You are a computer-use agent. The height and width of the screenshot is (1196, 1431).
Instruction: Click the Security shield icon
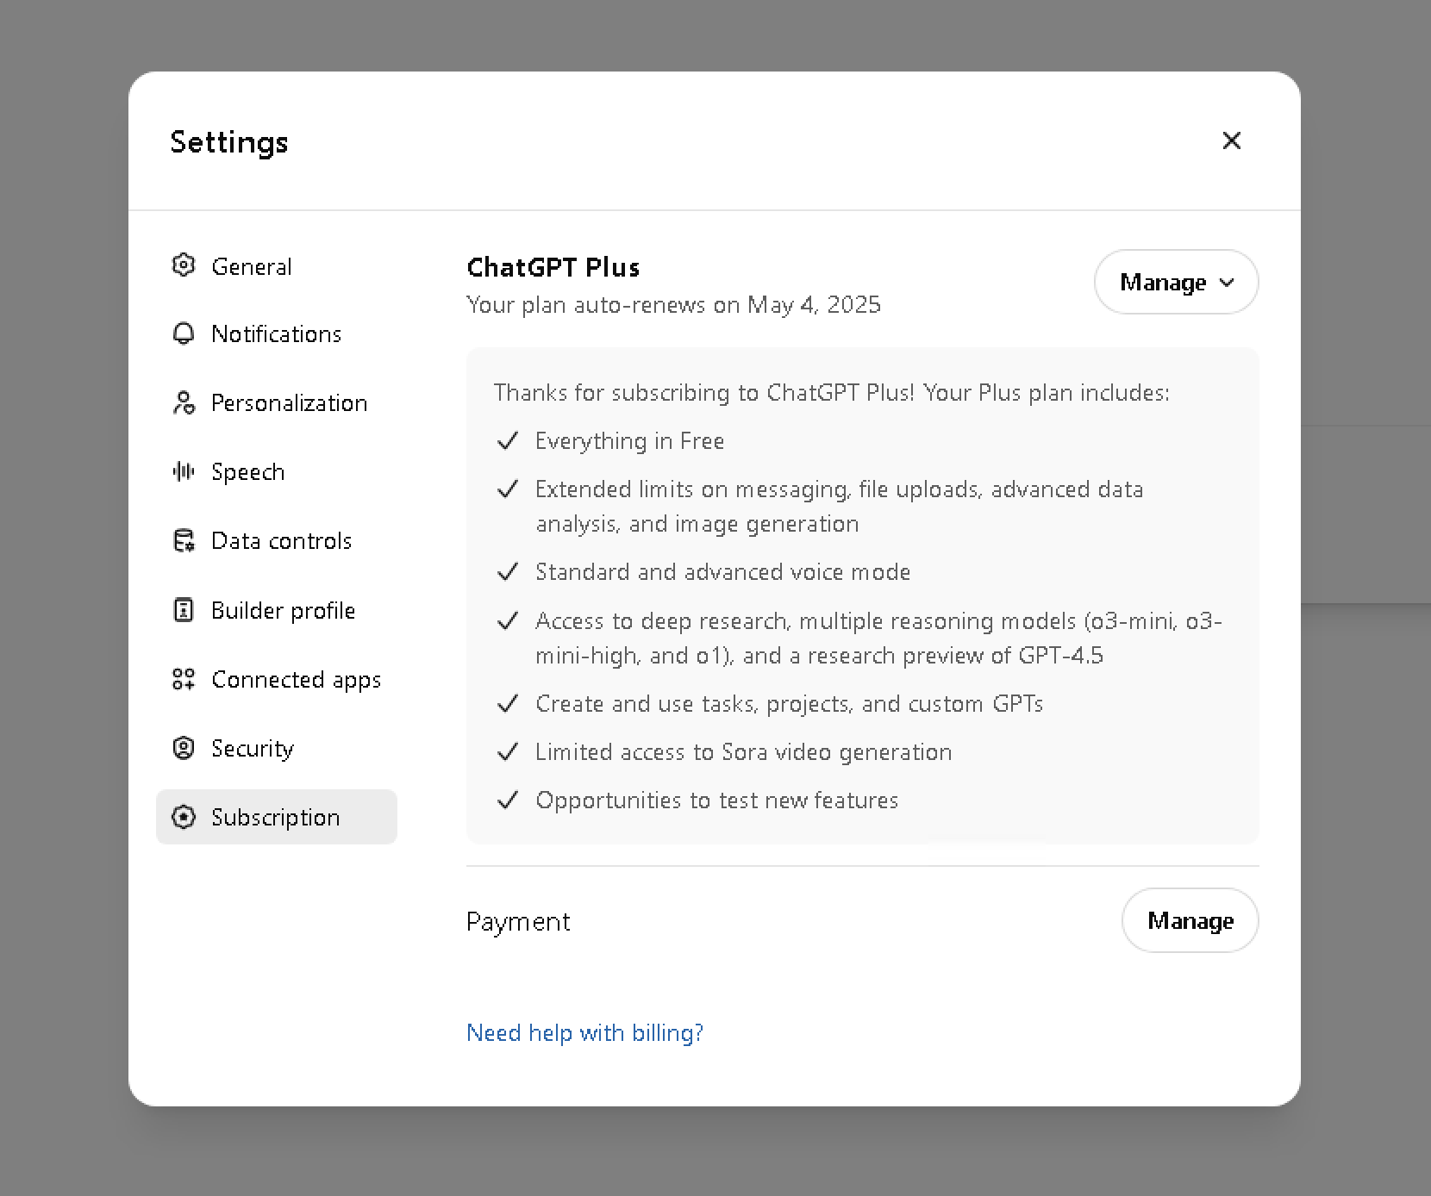(x=184, y=748)
